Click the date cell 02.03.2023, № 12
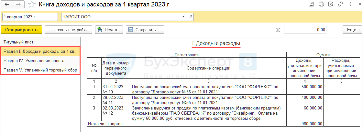The height and width of the screenshot is (133, 363). (116, 113)
